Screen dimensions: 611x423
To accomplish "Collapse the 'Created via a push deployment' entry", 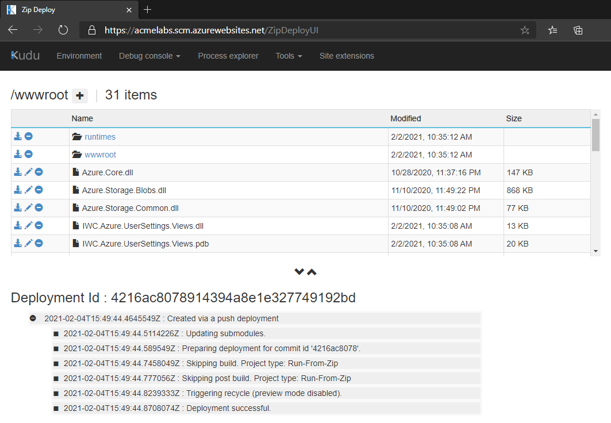I will (x=33, y=318).
